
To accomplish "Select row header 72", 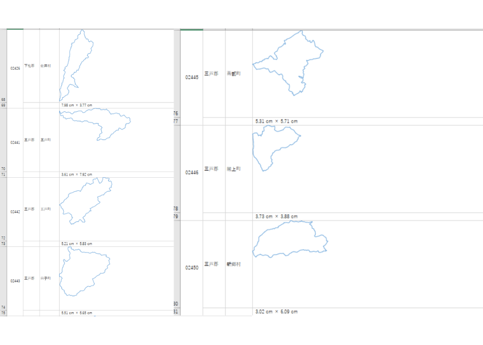I will tap(3, 209).
